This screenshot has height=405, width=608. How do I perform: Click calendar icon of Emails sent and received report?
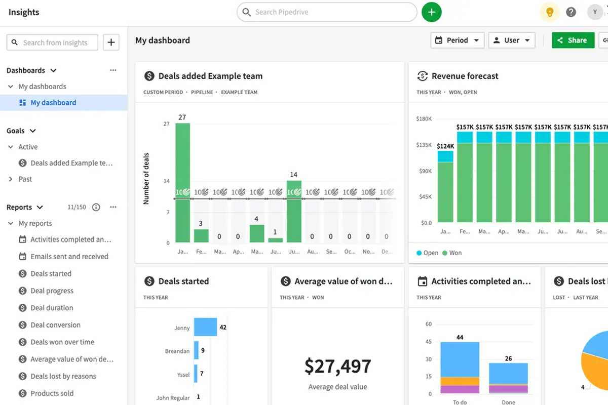[x=22, y=257]
